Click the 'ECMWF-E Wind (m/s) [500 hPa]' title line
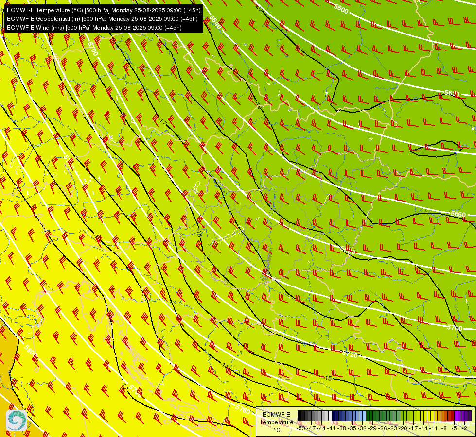This screenshot has width=476, height=437. (x=94, y=28)
